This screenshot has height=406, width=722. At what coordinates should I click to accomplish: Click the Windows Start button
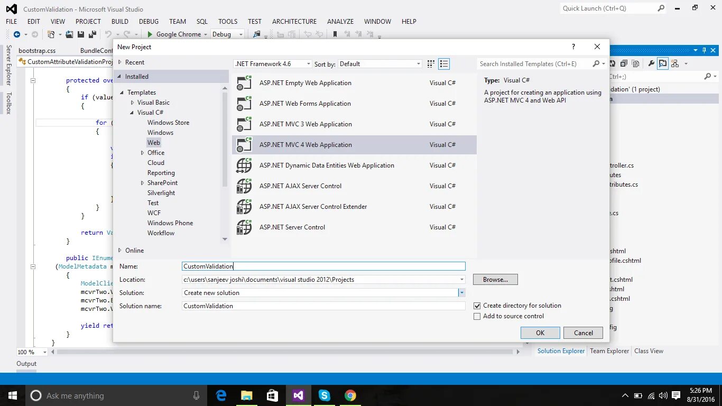pos(12,395)
